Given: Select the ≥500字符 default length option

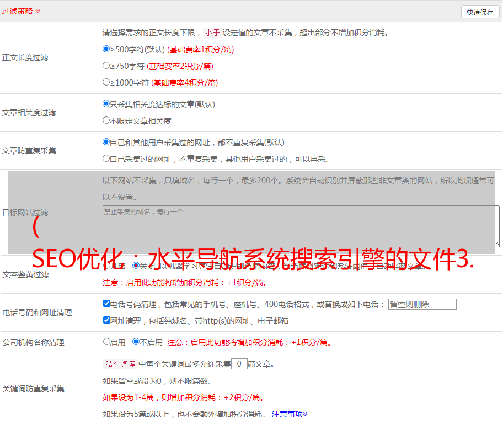Looking at the screenshot, I should pyautogui.click(x=106, y=49).
